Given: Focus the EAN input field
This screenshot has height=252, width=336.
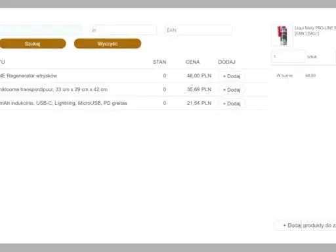Looking at the screenshot, I should coord(198,30).
